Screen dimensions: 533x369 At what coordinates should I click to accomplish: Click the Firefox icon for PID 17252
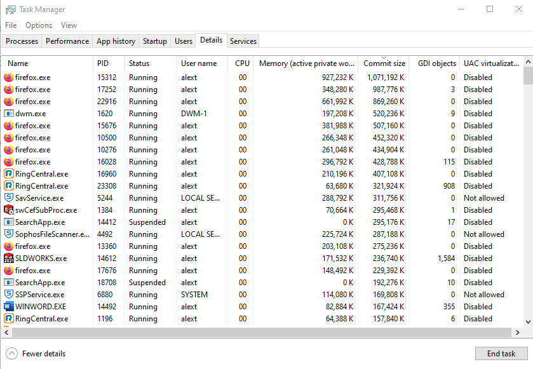click(9, 90)
